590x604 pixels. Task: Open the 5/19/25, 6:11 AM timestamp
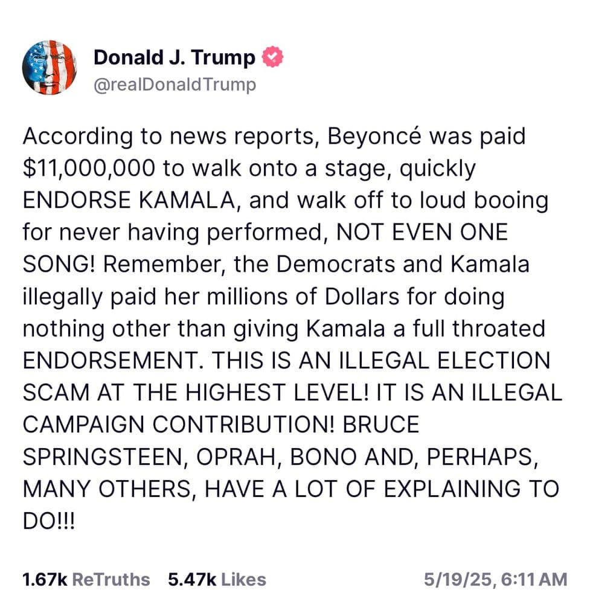coord(496,579)
